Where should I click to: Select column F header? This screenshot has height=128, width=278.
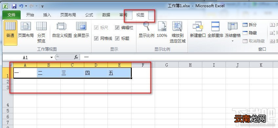143,65
